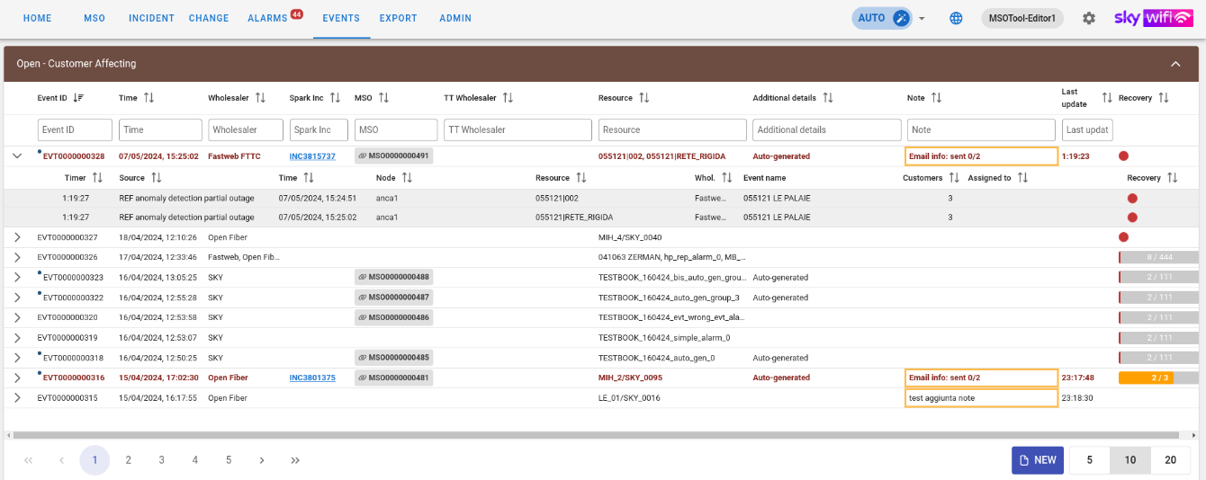Collapse event EVT0000000328 row

[17, 156]
